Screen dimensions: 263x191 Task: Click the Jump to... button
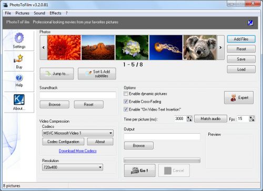tap(57, 74)
